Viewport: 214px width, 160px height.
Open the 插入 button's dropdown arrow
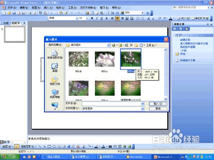(166, 104)
